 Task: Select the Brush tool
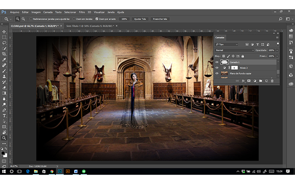[4, 71]
